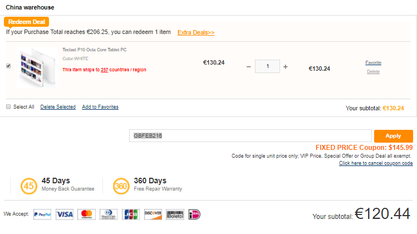The width and height of the screenshot is (417, 234).
Task: Increase quantity with the plus button
Action: click(286, 66)
